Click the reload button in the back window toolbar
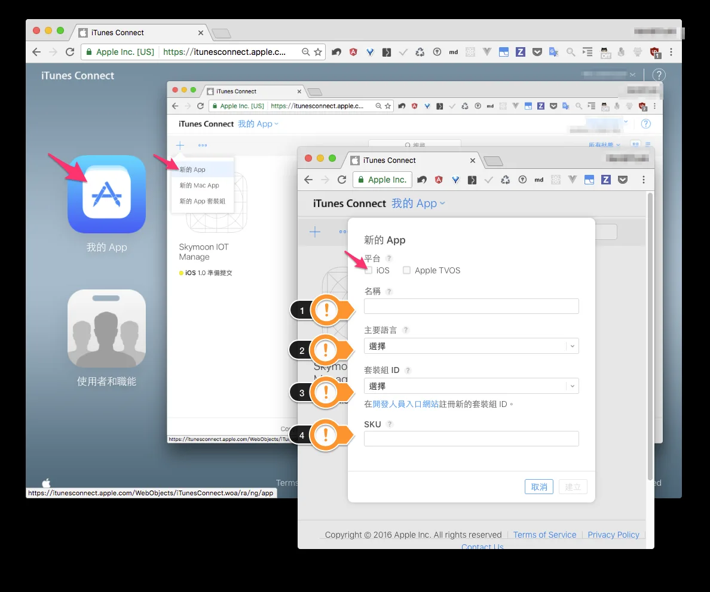This screenshot has width=710, height=592. coord(70,52)
